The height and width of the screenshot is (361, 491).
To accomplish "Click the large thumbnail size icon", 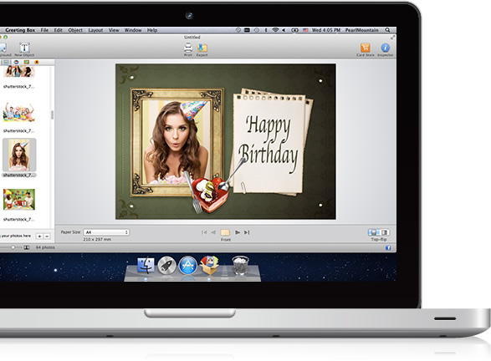I will (x=27, y=247).
